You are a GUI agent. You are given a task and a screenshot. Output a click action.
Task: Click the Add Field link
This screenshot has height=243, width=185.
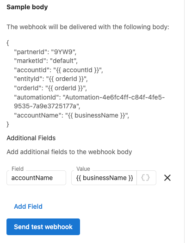[x=28, y=206]
